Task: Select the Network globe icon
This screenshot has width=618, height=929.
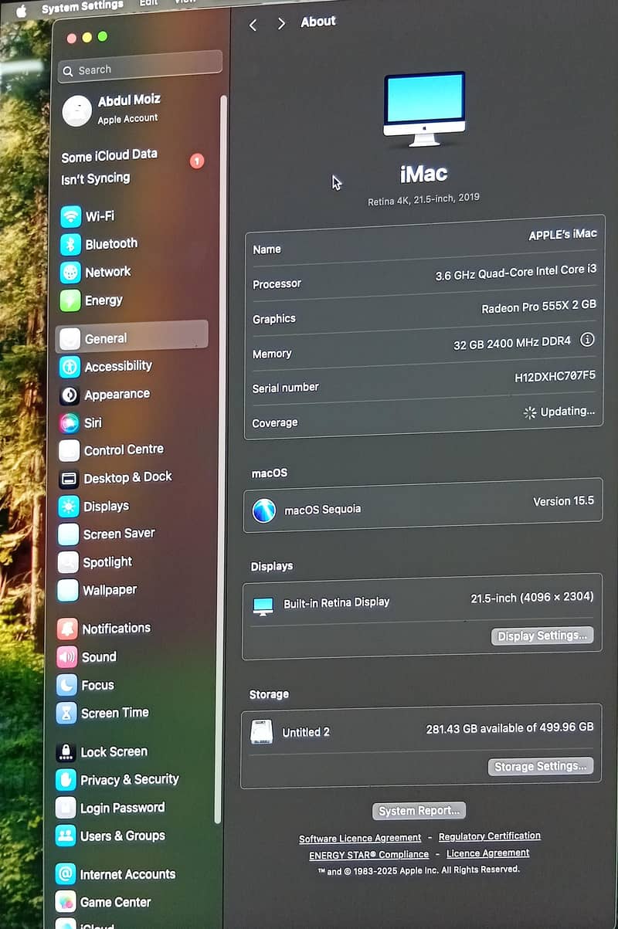Action: tap(70, 272)
